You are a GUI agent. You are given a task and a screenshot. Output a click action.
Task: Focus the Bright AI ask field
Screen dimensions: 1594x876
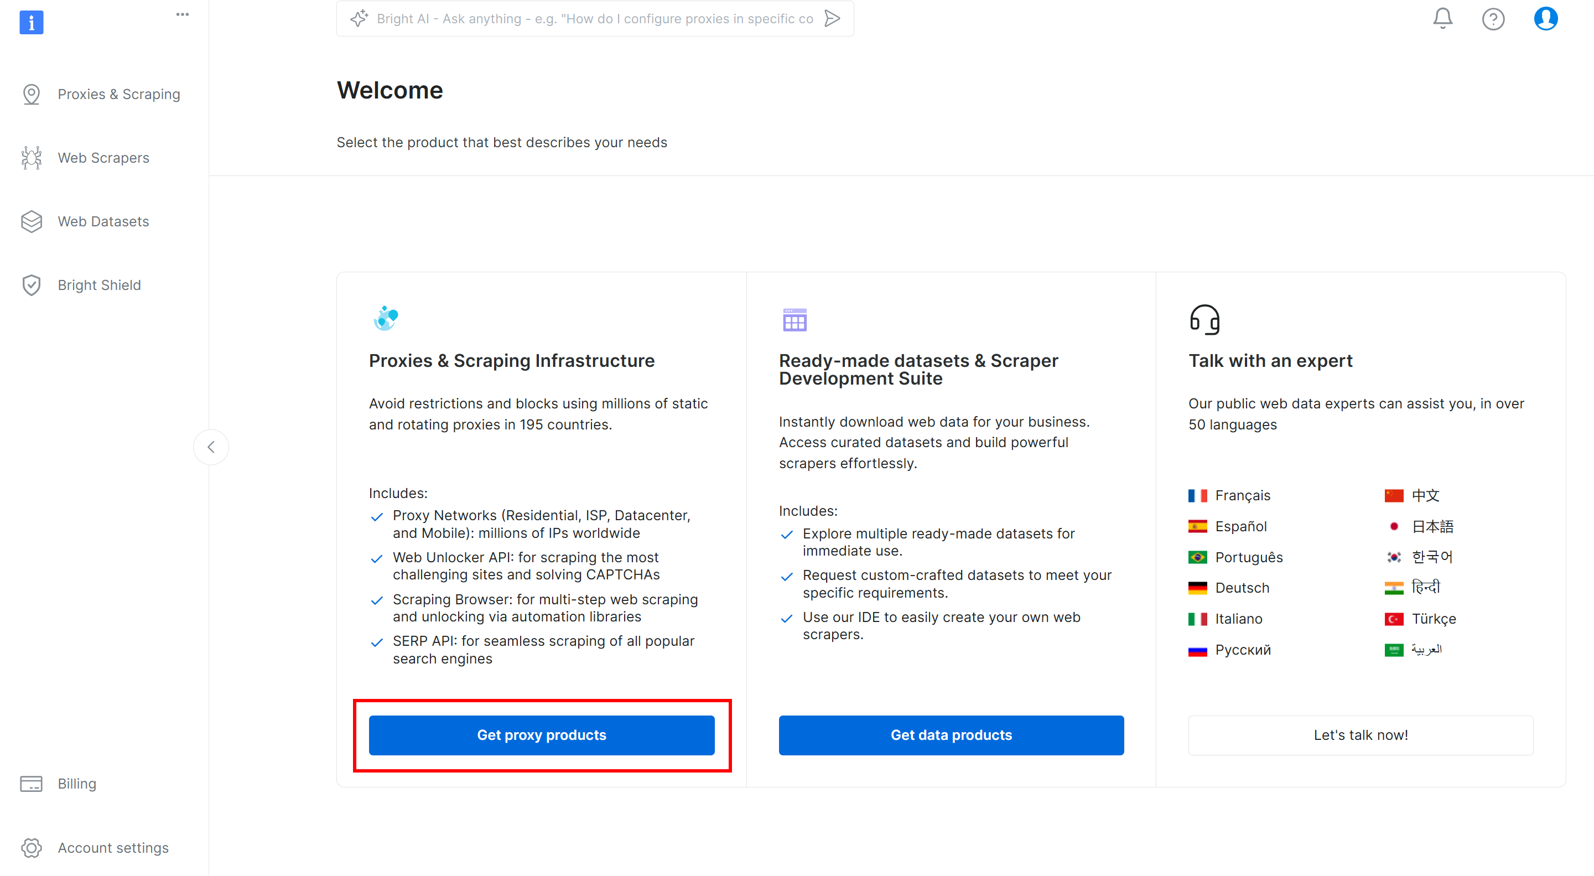point(595,19)
